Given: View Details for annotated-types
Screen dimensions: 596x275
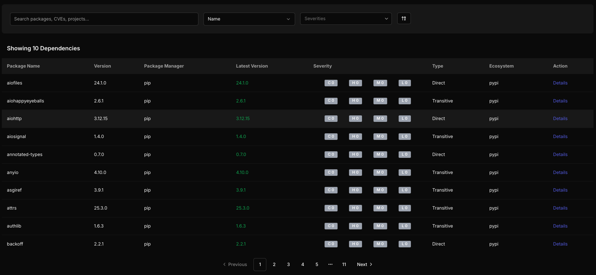Looking at the screenshot, I should coord(560,155).
